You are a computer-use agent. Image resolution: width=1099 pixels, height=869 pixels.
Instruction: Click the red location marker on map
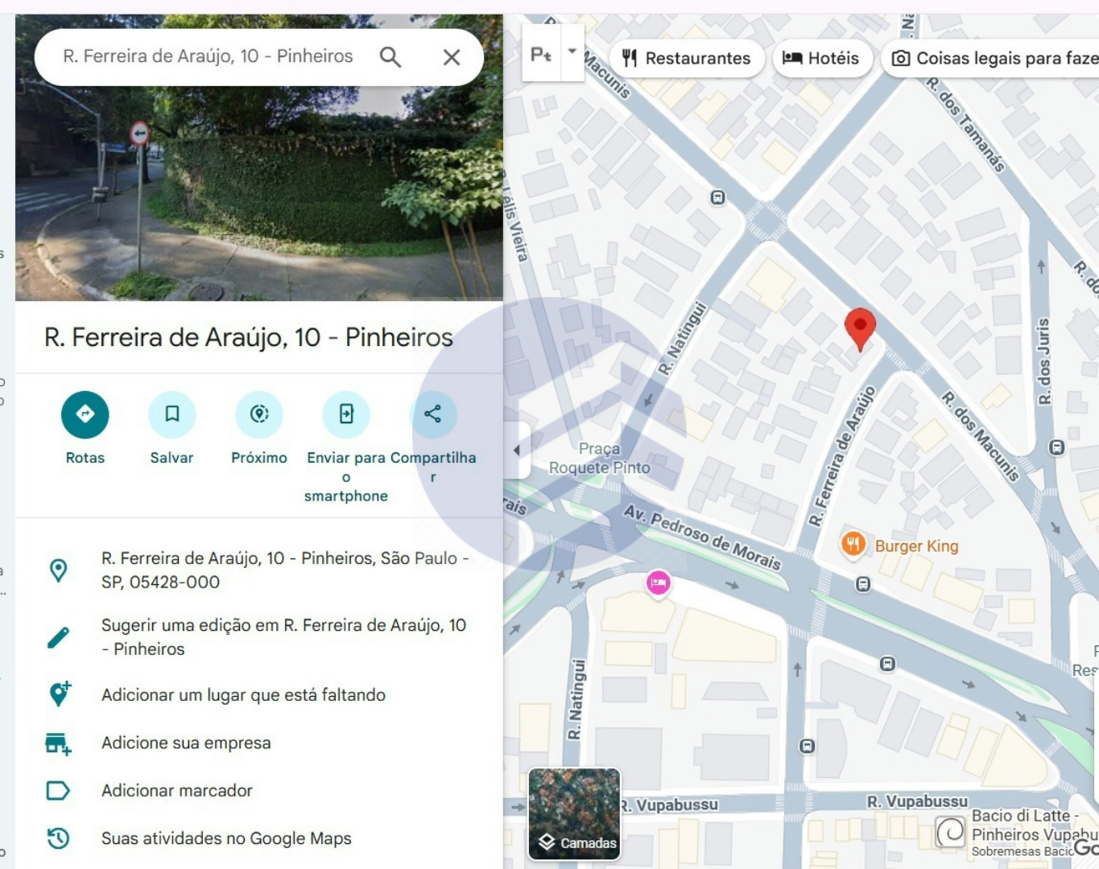pos(860,328)
